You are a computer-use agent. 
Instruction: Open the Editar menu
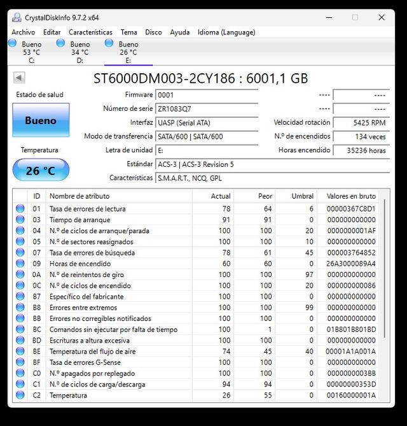click(52, 32)
